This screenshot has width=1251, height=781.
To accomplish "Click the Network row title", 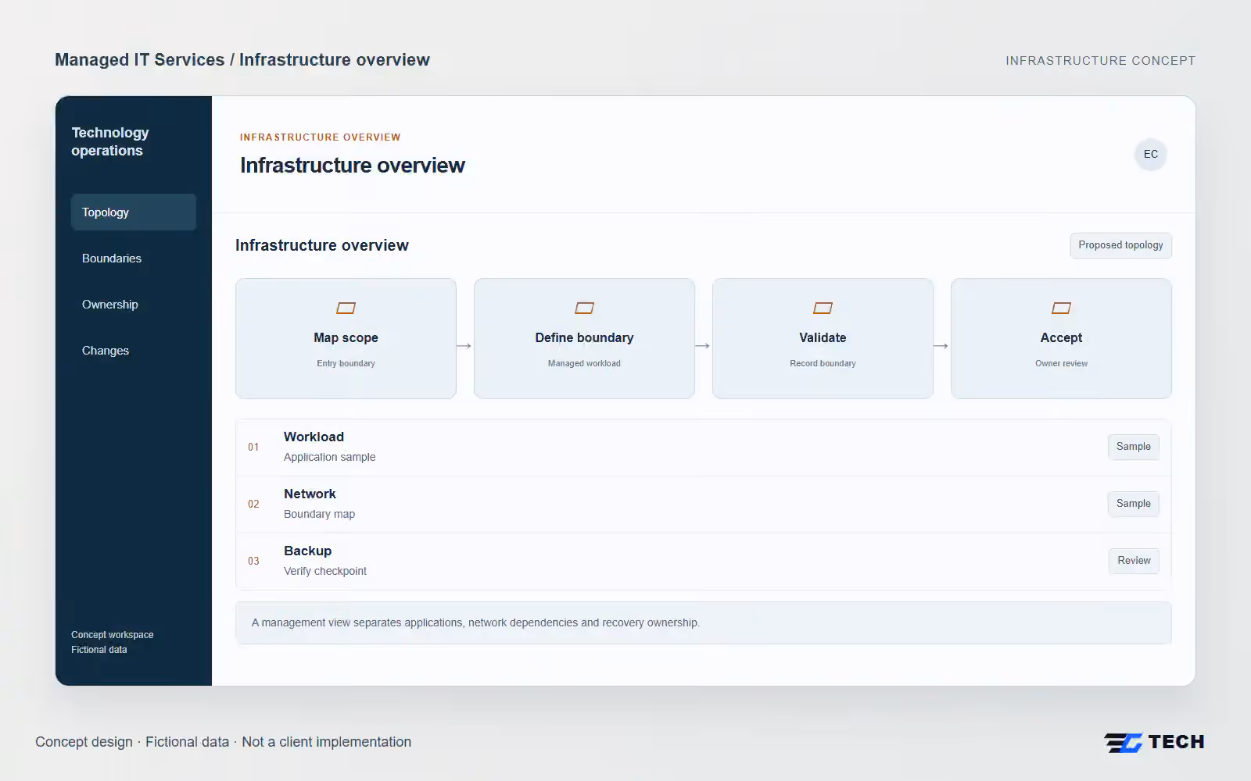I will click(x=310, y=494).
